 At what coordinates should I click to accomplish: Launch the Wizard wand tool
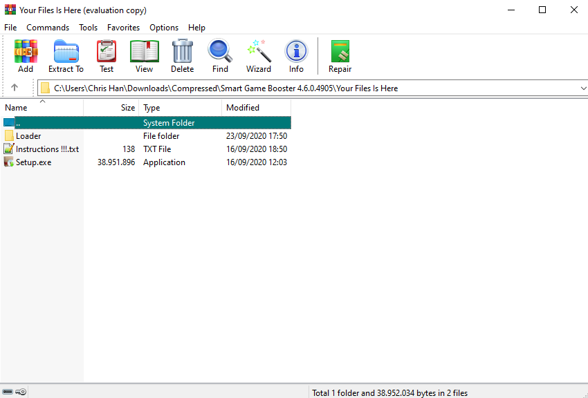point(259,51)
